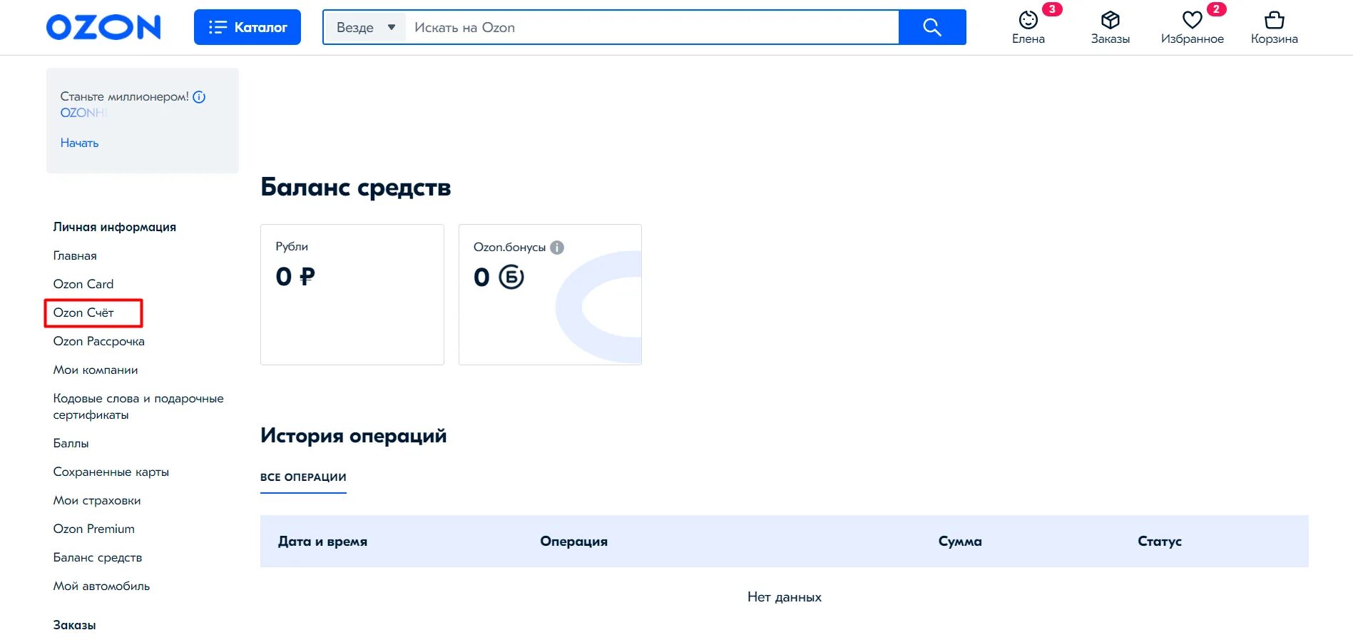Focus the Искать на Ozon search field
This screenshot has width=1353, height=640.
point(652,27)
